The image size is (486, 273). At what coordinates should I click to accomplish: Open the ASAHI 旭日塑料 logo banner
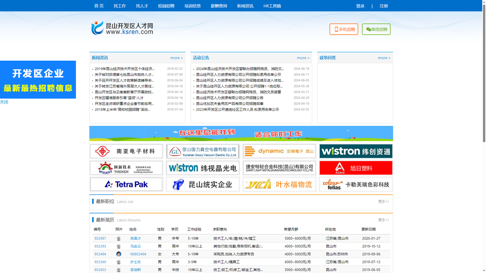[356, 168]
